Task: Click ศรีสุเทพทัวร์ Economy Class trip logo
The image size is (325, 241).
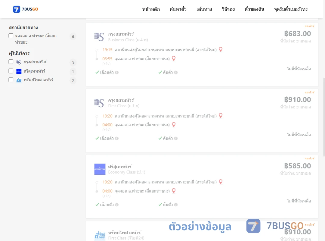Action: (x=100, y=169)
